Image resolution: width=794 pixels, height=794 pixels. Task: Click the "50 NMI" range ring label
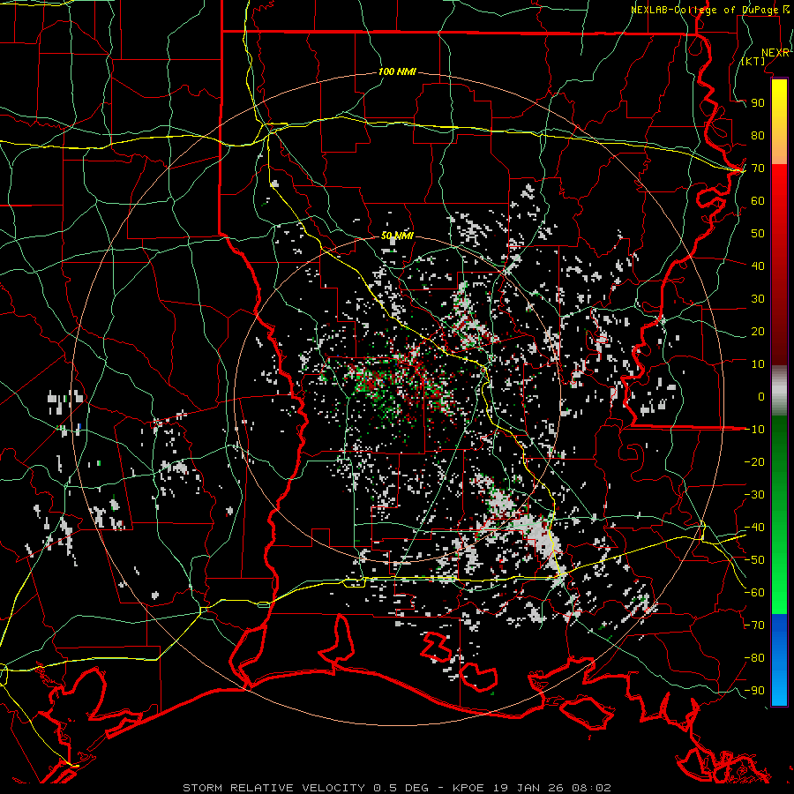click(x=398, y=236)
